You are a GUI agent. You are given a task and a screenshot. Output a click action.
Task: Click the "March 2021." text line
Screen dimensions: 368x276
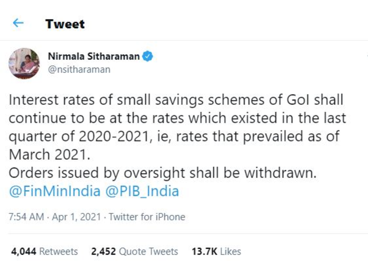[48, 155]
